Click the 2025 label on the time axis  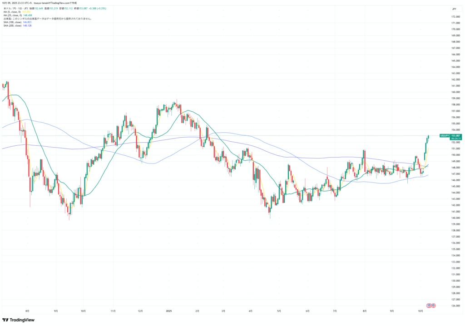(168, 311)
